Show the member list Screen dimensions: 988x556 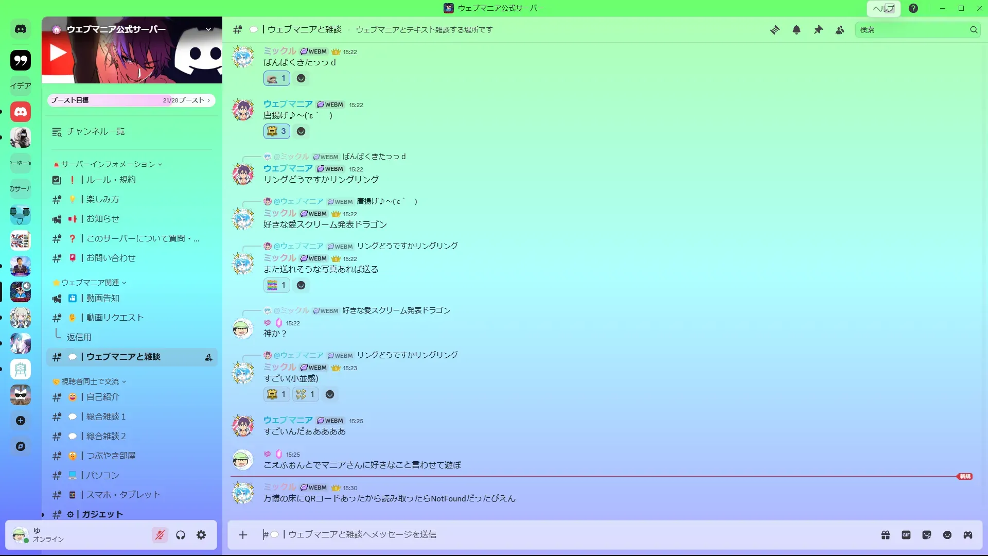840,30
